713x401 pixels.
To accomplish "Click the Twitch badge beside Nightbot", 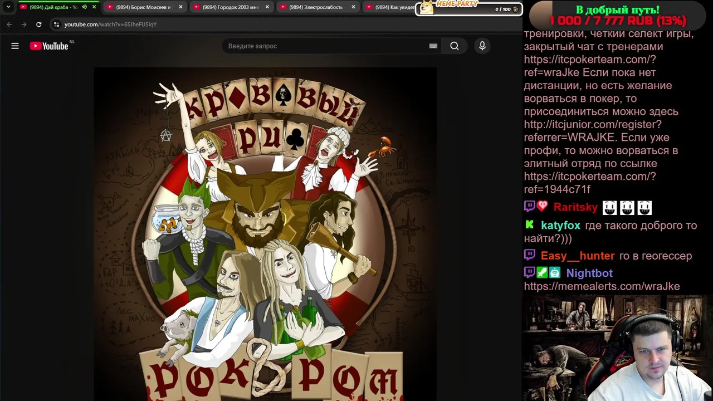I will click(529, 272).
